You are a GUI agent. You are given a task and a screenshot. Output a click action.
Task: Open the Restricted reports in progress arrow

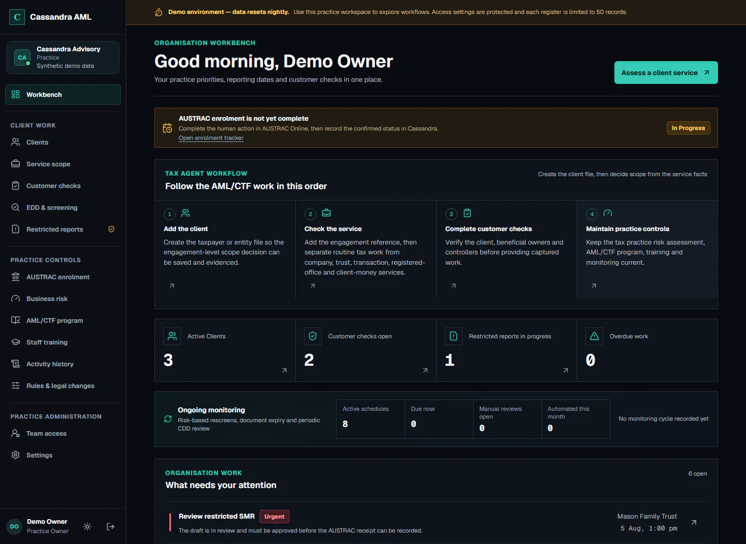566,370
